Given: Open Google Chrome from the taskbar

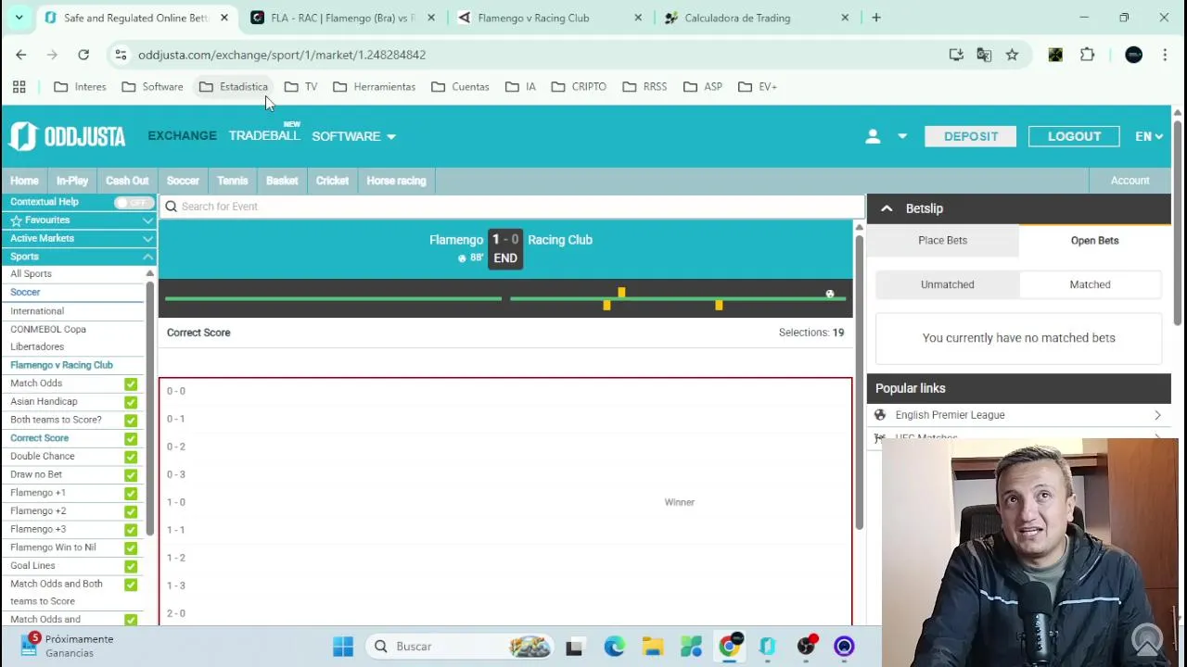Looking at the screenshot, I should 729,647.
